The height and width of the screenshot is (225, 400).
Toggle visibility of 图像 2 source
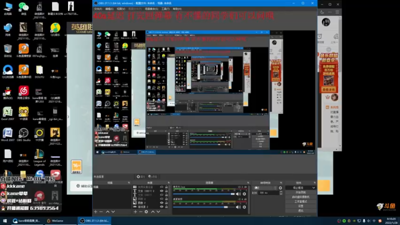click(x=161, y=203)
